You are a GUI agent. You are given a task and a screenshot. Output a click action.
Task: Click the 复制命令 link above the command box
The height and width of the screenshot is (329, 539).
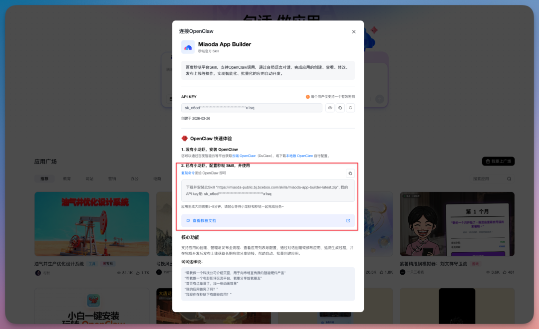[x=186, y=173]
